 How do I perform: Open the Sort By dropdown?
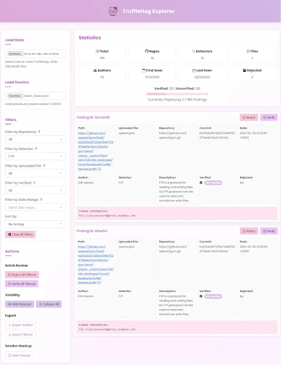tap(35, 224)
